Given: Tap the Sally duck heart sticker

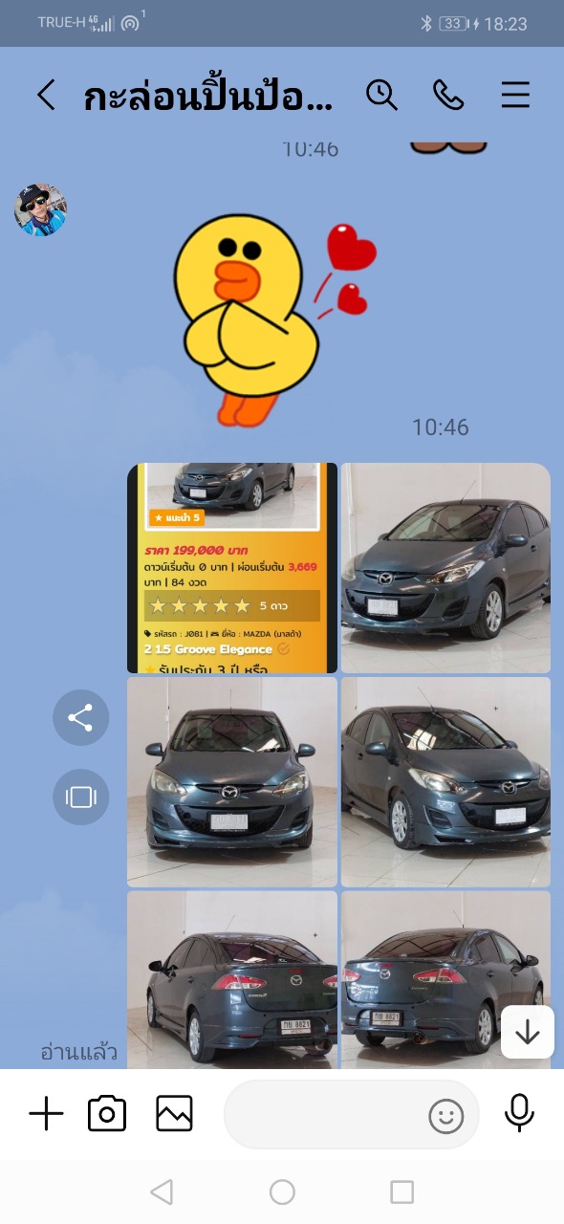Looking at the screenshot, I should pos(274,318).
